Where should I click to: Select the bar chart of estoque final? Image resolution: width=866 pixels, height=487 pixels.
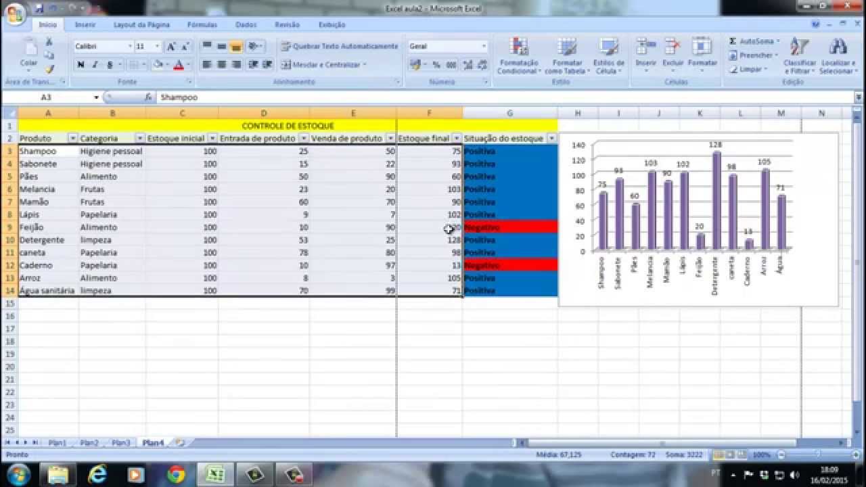(698, 219)
